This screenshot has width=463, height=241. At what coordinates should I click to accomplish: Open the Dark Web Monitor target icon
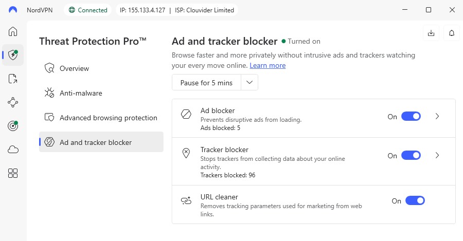pos(13,126)
